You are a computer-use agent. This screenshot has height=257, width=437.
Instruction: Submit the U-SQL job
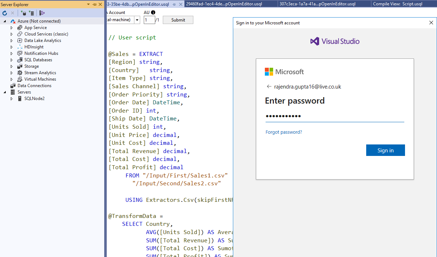(x=178, y=20)
